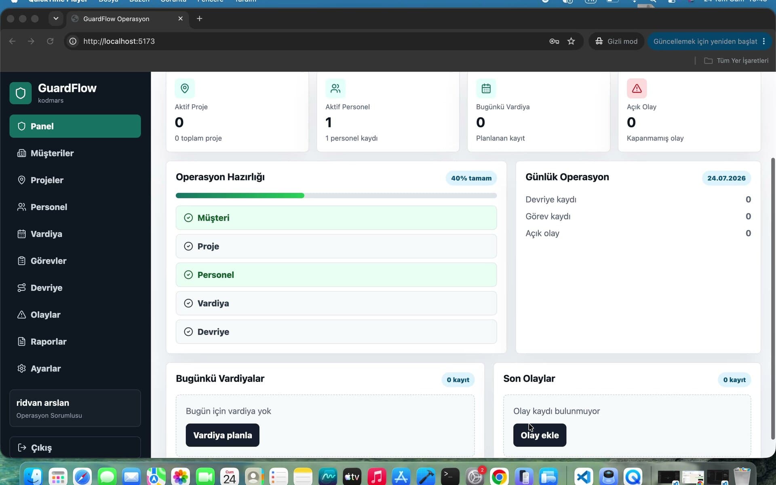Select the Proje readiness row
Screen dimensions: 776x485
click(x=336, y=246)
